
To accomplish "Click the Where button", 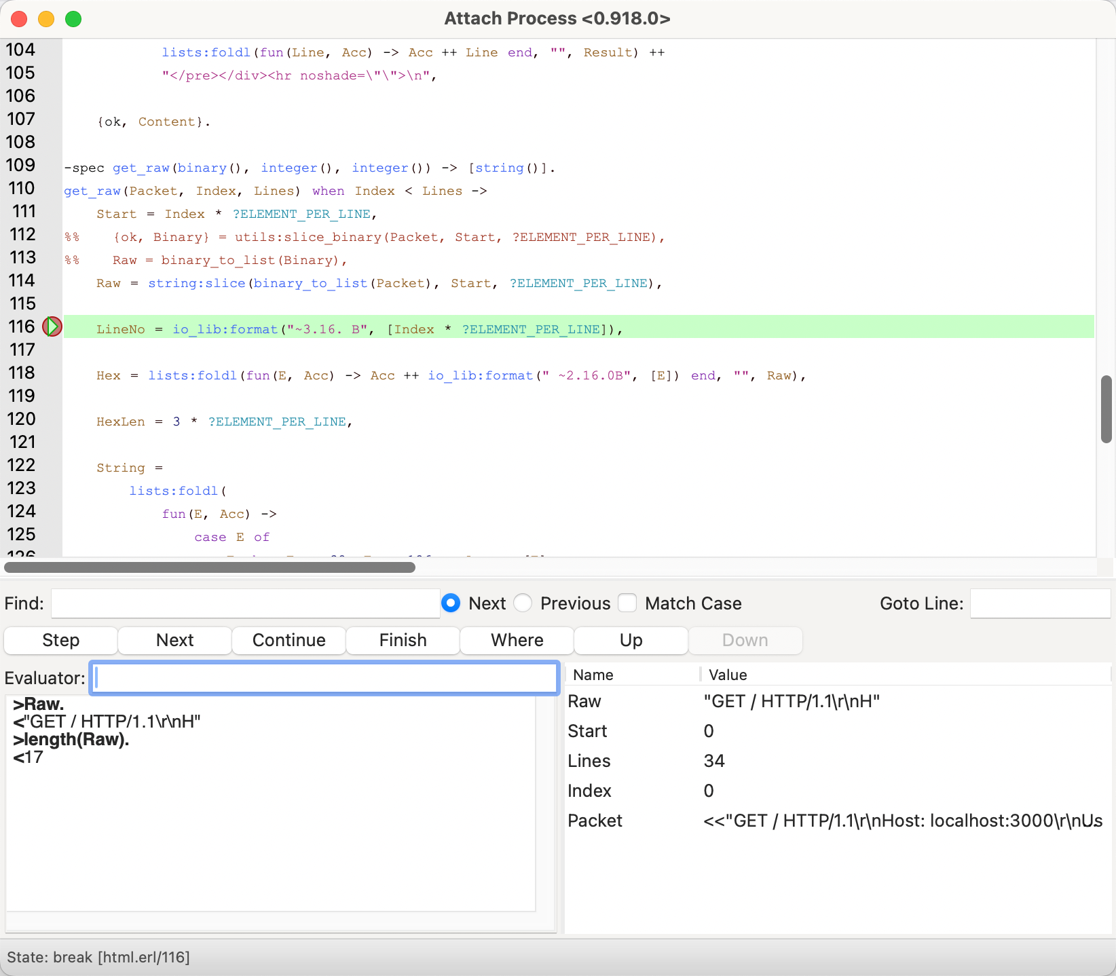I will click(x=517, y=640).
